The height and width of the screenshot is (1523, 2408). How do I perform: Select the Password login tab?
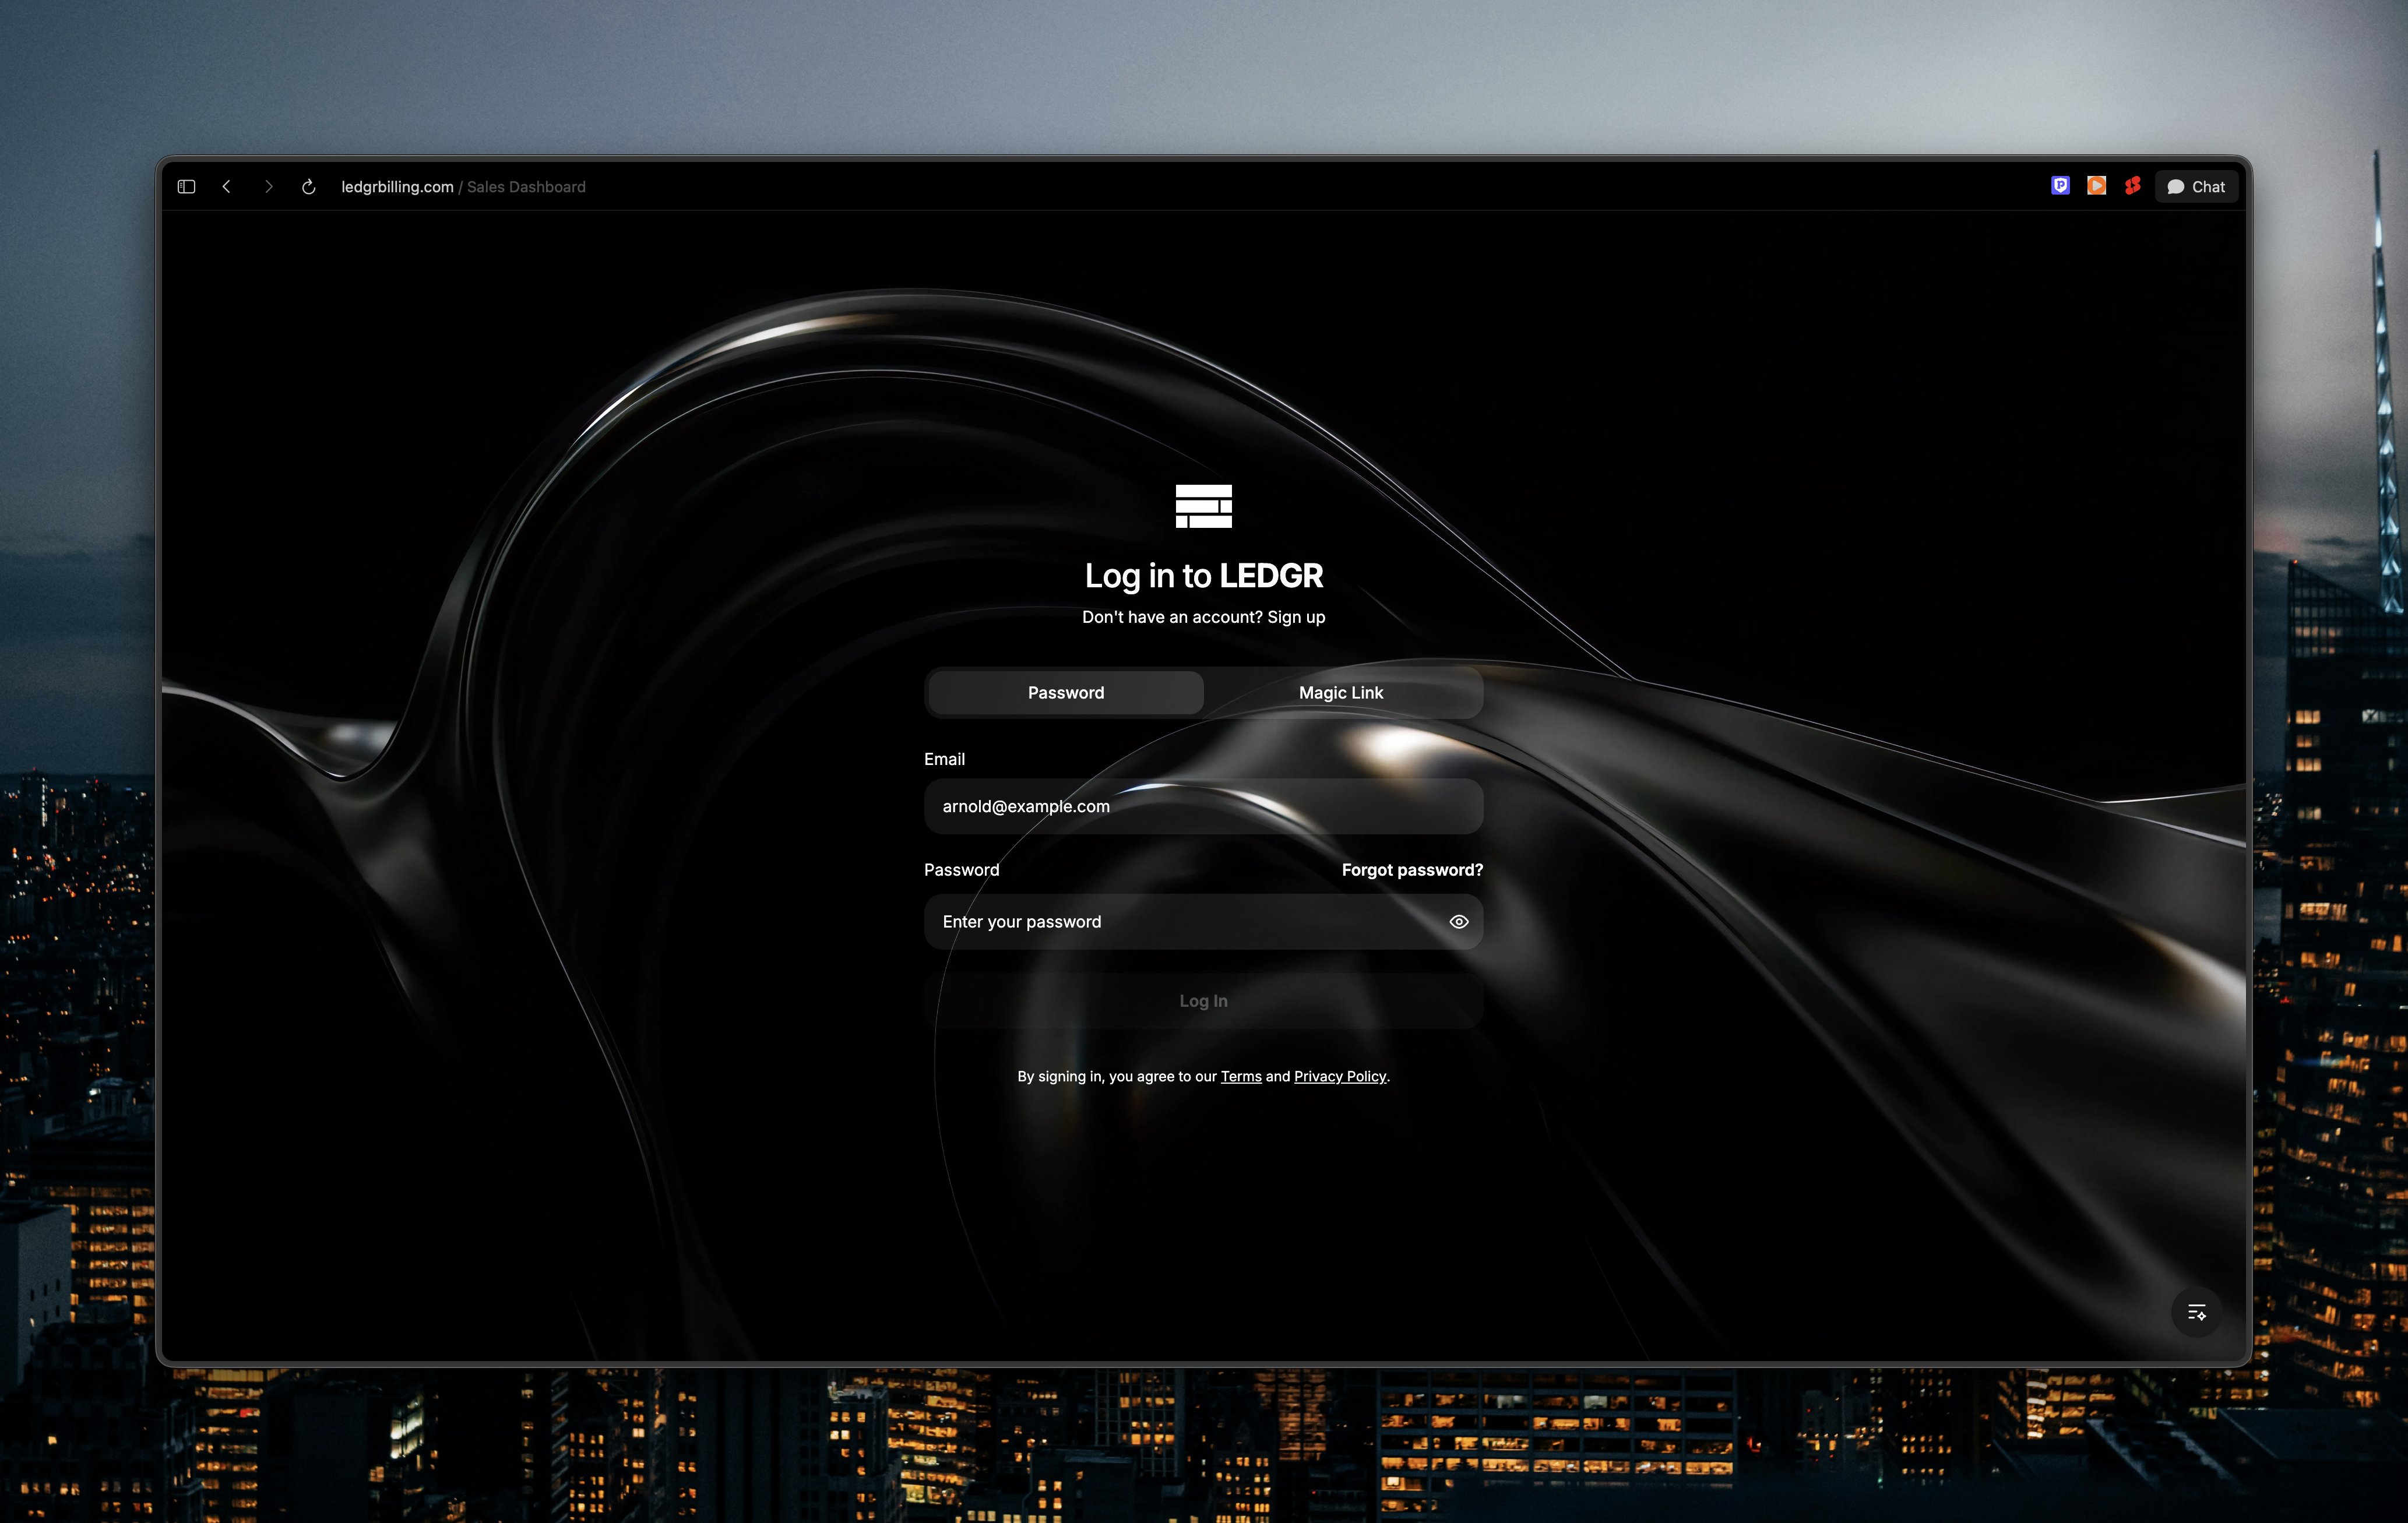(1065, 693)
